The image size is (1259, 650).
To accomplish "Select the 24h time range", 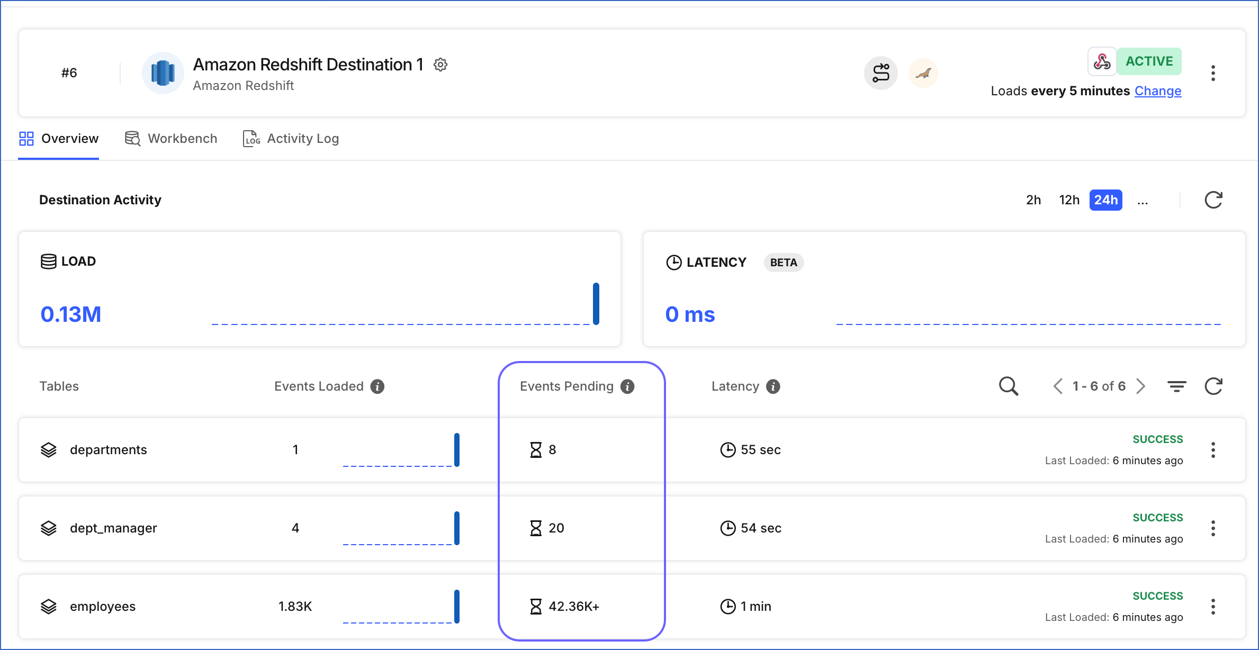I will (1106, 200).
